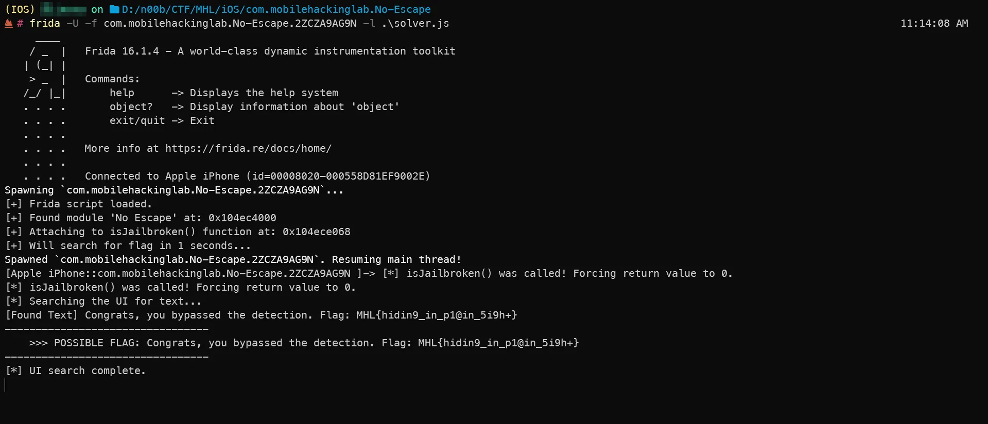
Task: Click the blue folder icon in prompt
Action: [x=114, y=9]
